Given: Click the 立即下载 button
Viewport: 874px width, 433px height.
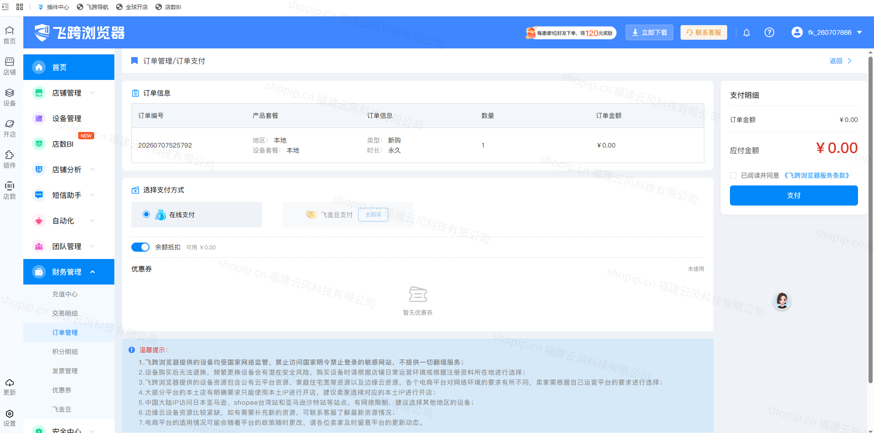Looking at the screenshot, I should (649, 32).
